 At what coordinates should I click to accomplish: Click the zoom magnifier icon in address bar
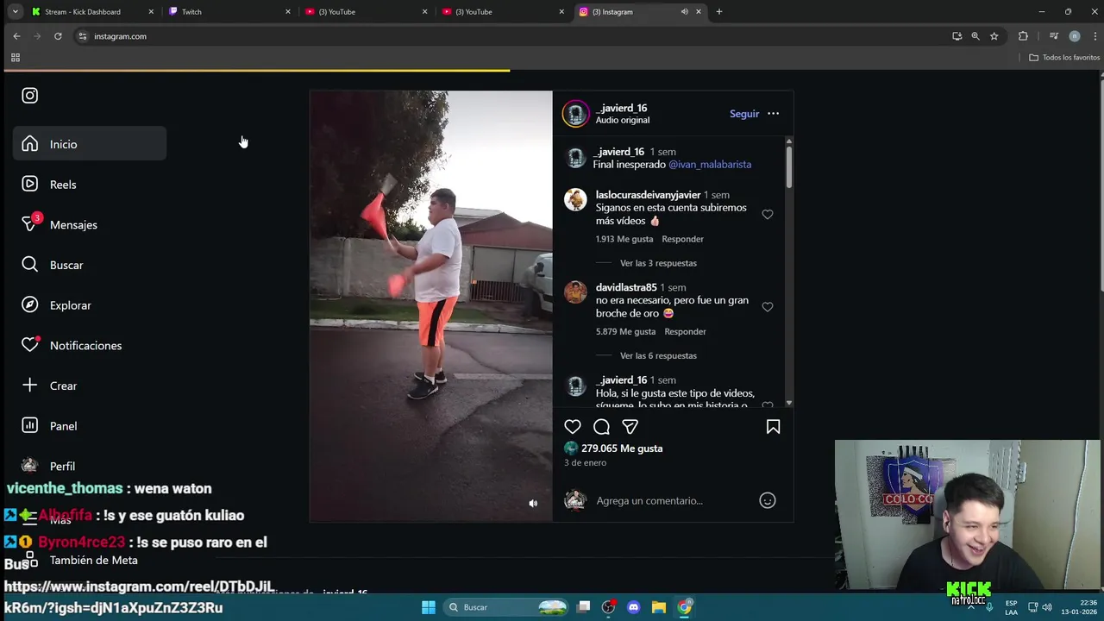975,36
